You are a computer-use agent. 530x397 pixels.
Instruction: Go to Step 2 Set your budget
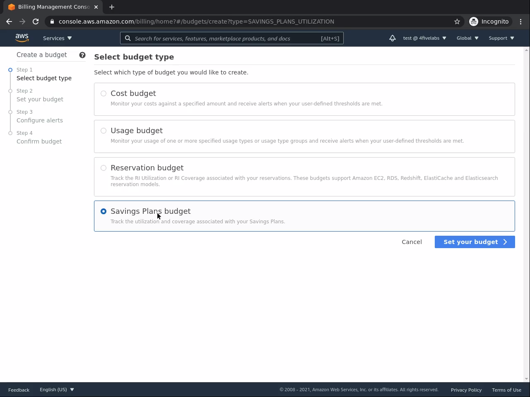pos(40,95)
